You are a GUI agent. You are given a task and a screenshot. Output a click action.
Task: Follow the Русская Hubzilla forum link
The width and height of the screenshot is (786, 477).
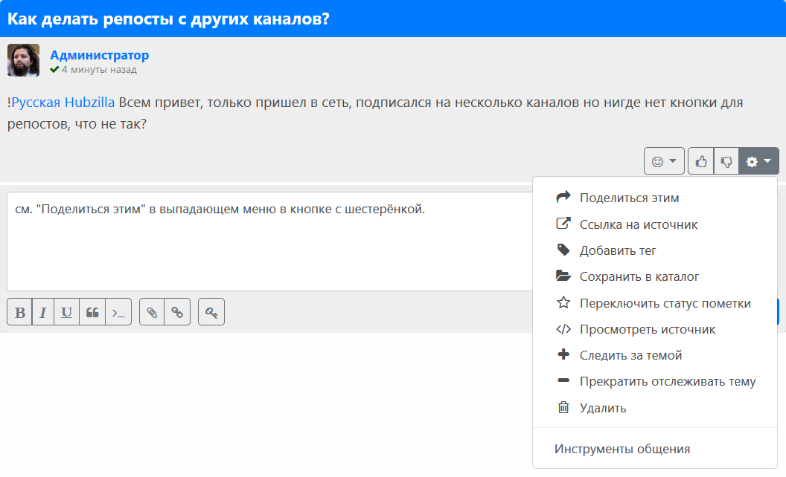tap(63, 103)
